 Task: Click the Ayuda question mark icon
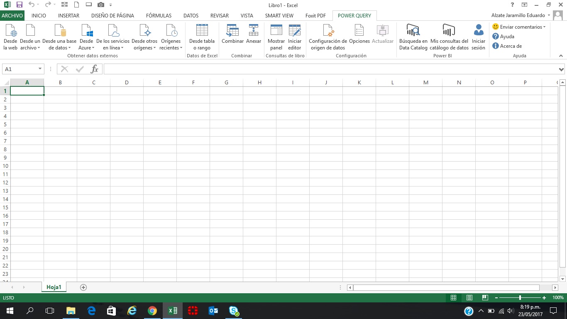pyautogui.click(x=495, y=37)
